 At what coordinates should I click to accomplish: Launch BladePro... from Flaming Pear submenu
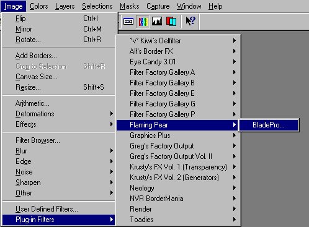tap(269, 125)
